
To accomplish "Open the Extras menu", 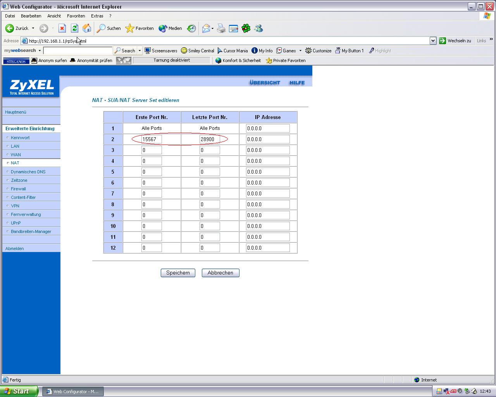I will [97, 16].
